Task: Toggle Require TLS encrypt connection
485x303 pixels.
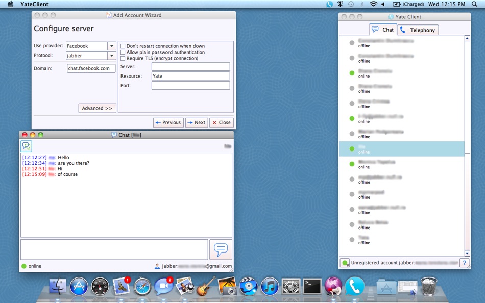Action: [x=123, y=58]
